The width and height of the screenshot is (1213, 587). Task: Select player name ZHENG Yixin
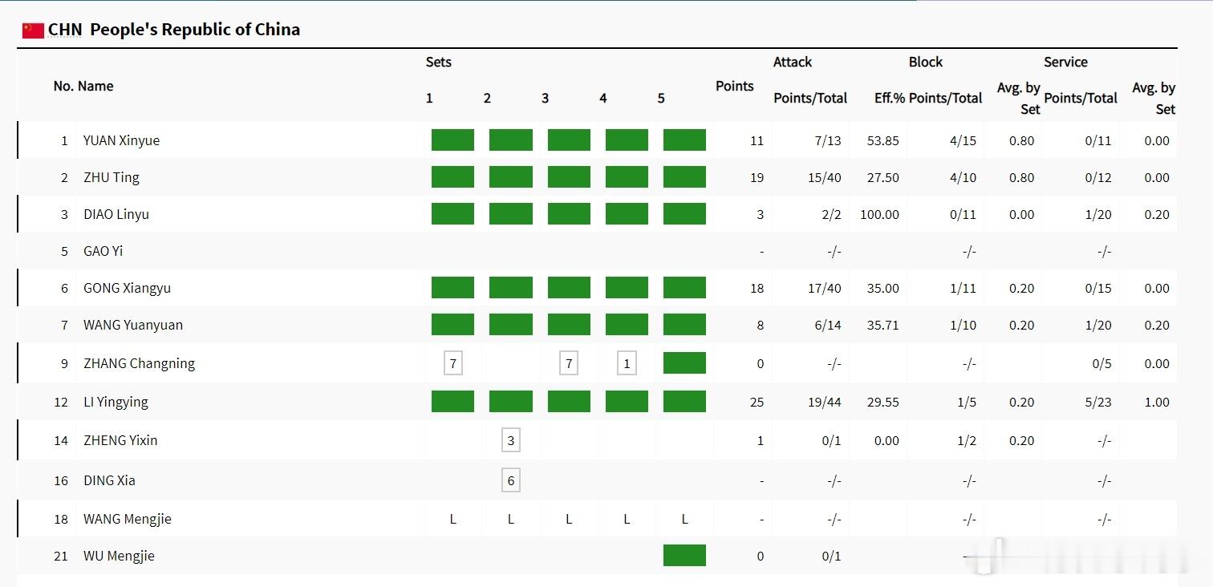click(x=120, y=440)
